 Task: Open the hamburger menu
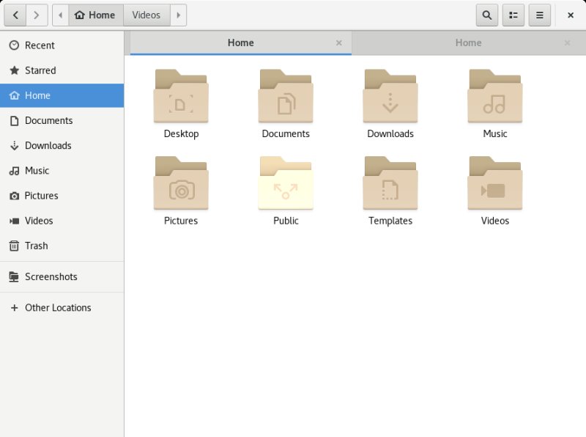point(539,15)
